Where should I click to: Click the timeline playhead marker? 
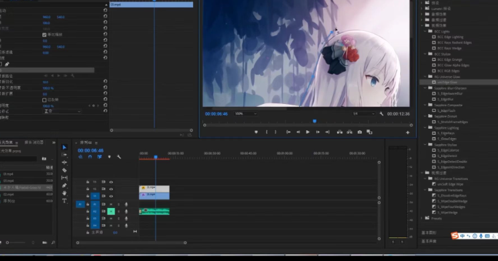coord(155,157)
